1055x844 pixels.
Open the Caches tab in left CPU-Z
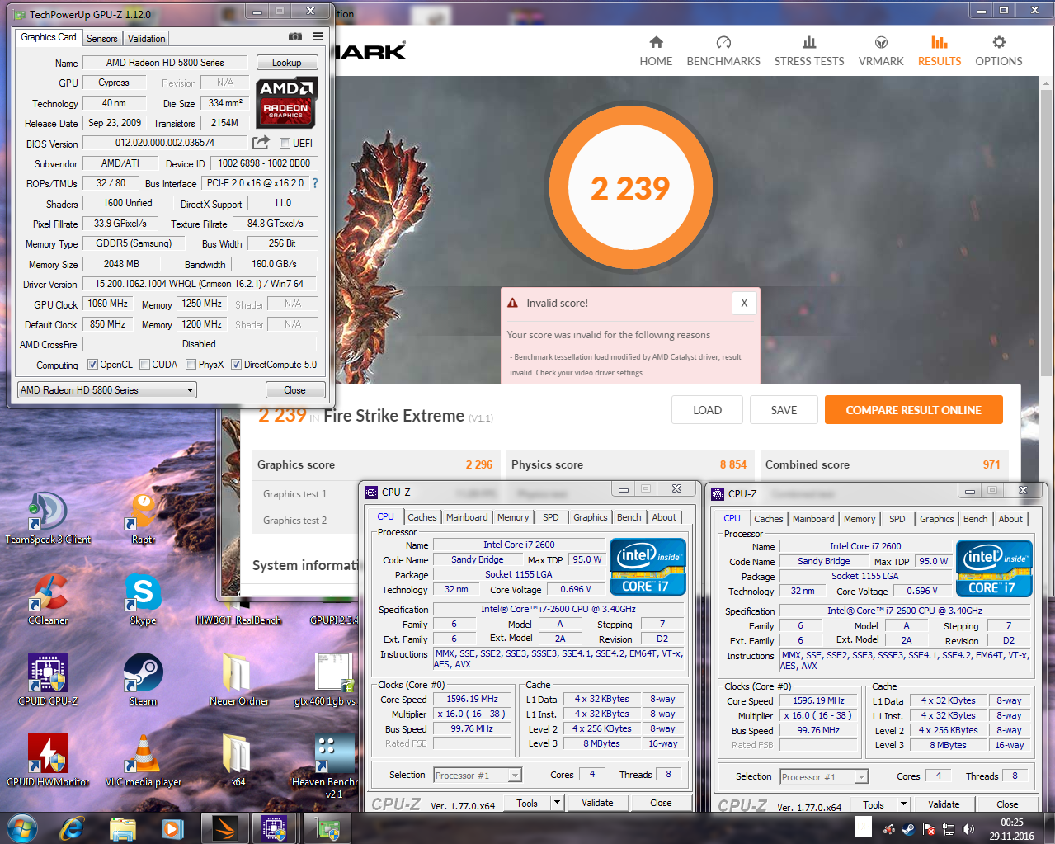tap(422, 517)
